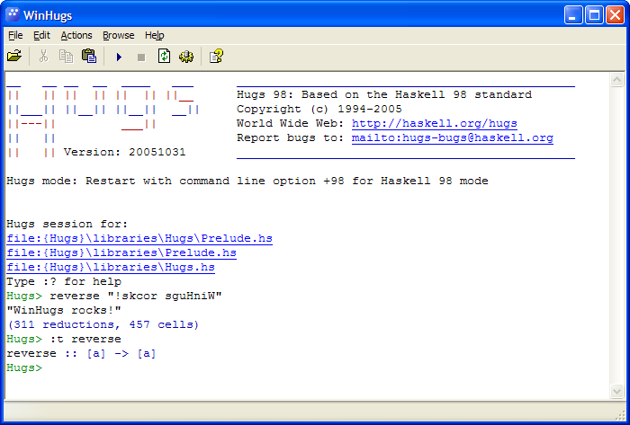Click the "Type :? for help" line
Viewport: 630px width, 425px height.
64,282
